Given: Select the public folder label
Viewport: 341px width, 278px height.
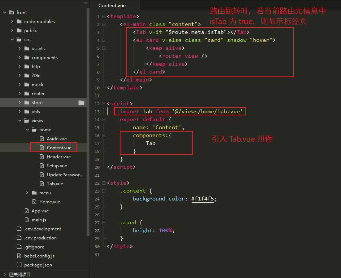Looking at the screenshot, I should pyautogui.click(x=30, y=30).
